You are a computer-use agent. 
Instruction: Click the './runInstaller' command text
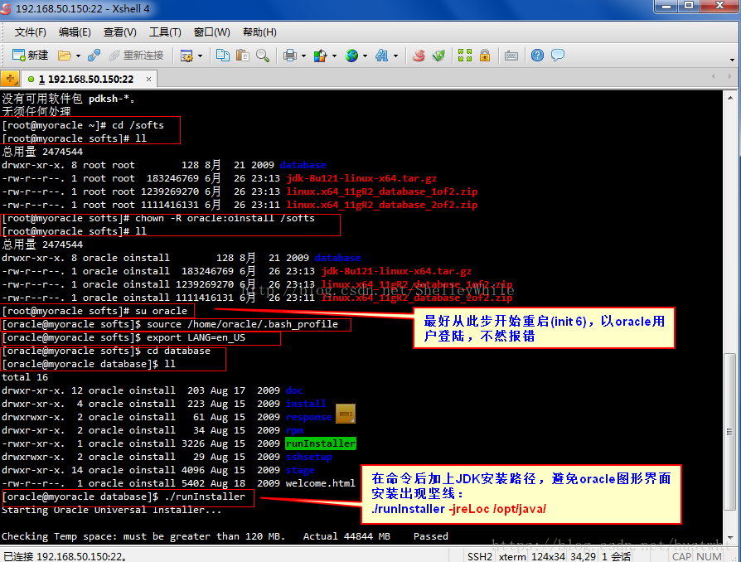pyautogui.click(x=205, y=497)
